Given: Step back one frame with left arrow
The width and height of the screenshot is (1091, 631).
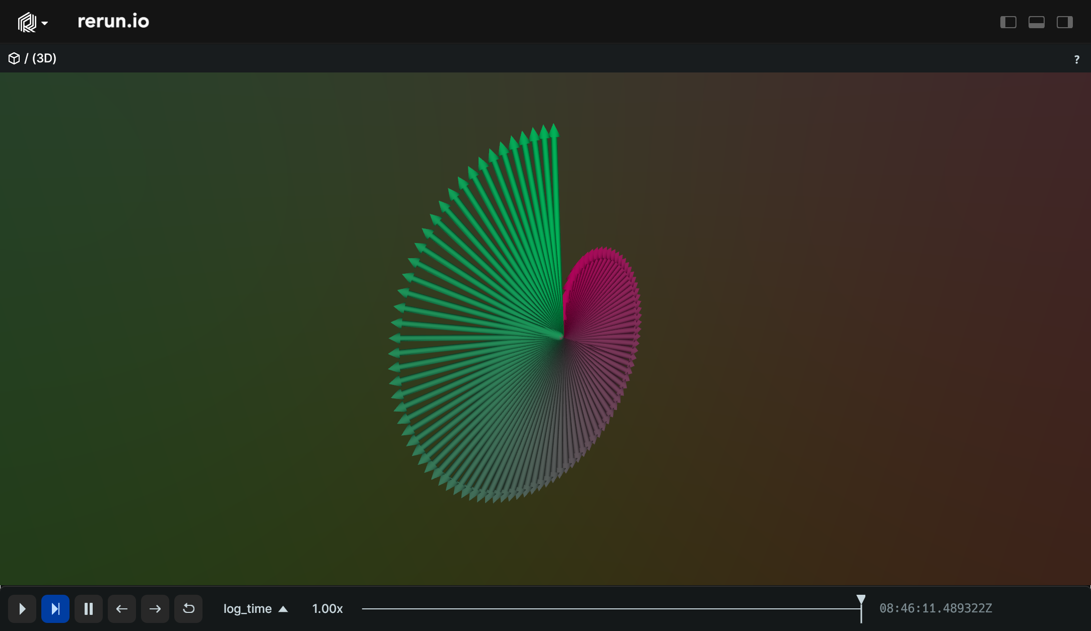Looking at the screenshot, I should (122, 609).
